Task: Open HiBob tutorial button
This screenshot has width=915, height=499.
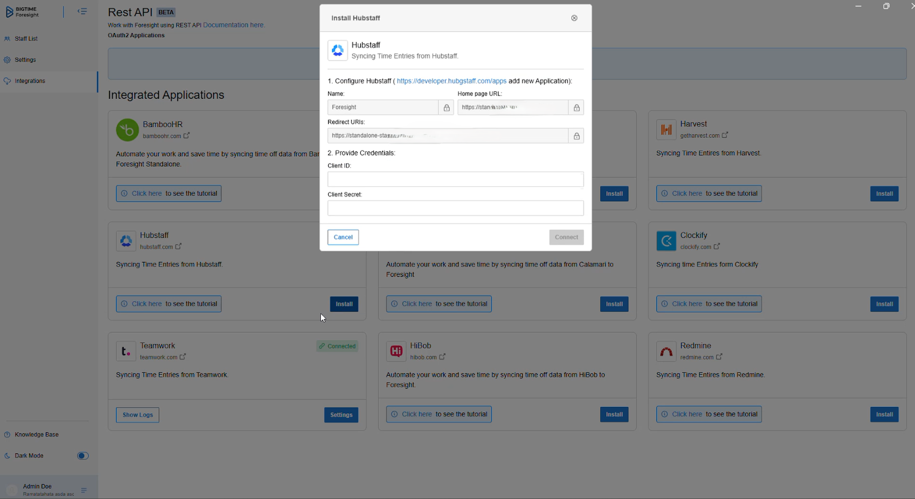Action: [x=439, y=414]
